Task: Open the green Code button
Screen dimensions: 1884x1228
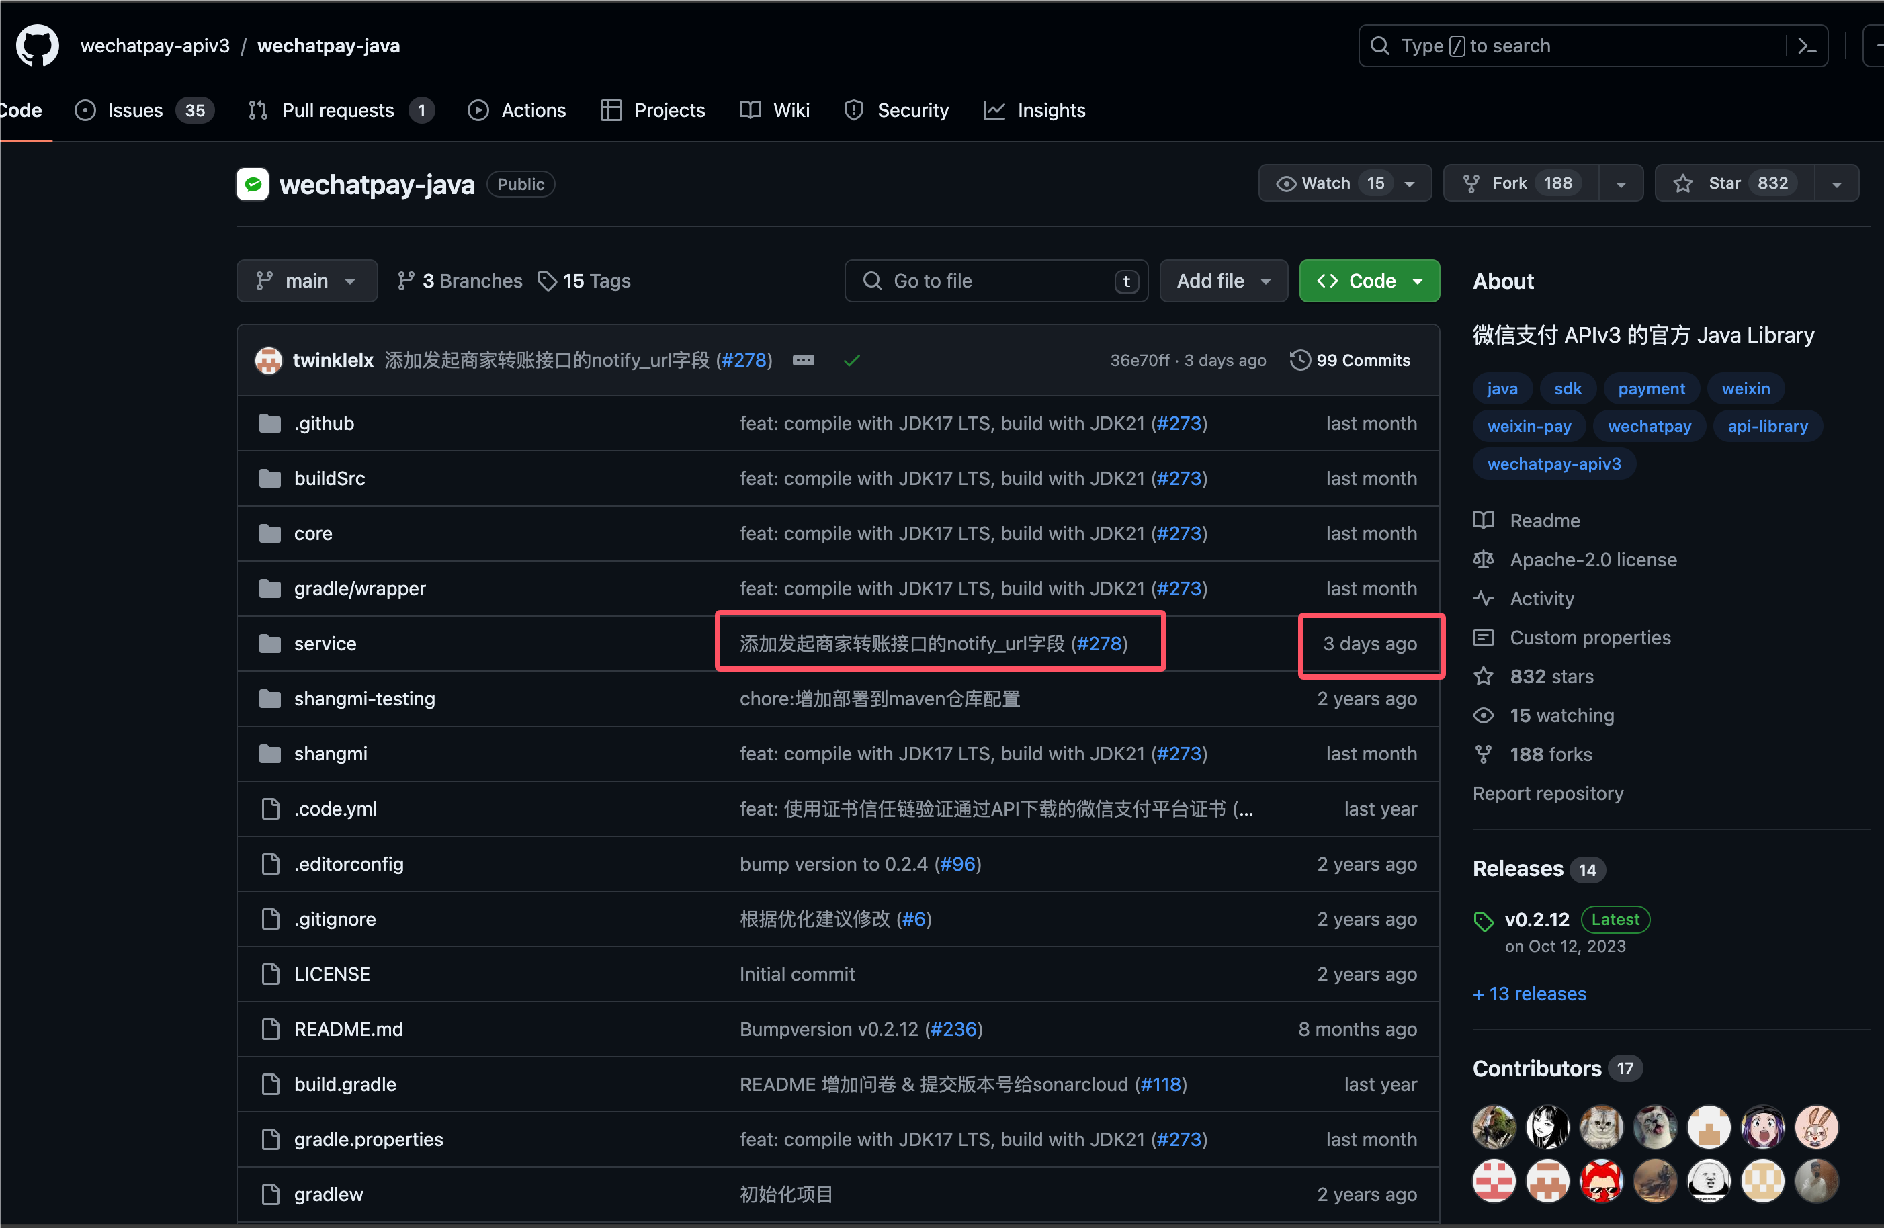Action: click(x=1369, y=281)
